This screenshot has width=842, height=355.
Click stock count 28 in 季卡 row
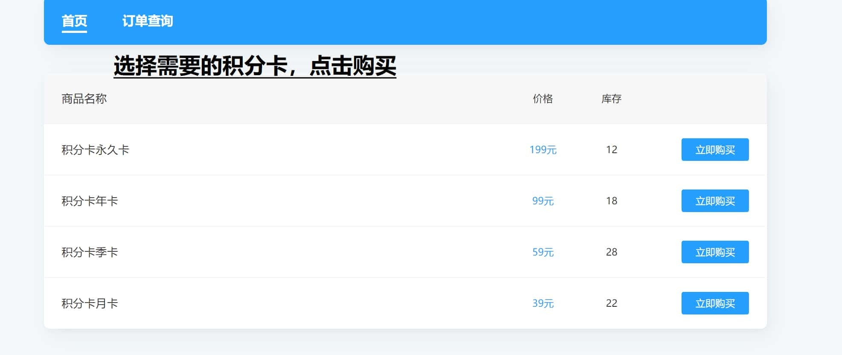click(611, 252)
